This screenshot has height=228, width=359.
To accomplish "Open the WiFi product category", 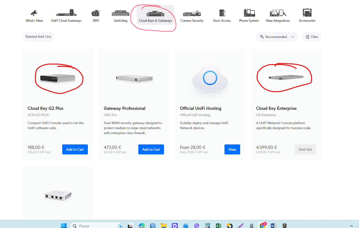I will (x=96, y=16).
